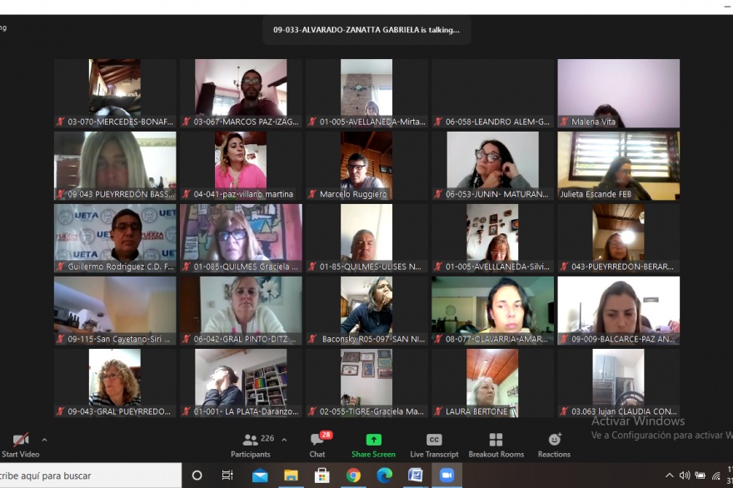The width and height of the screenshot is (733, 488).
Task: Click muted mic icon on 09 043 PUEYRREDÓN BASS tile
Action: pyautogui.click(x=60, y=195)
